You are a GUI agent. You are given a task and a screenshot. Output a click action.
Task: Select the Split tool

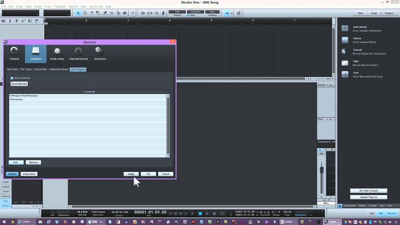pyautogui.click(x=92, y=13)
